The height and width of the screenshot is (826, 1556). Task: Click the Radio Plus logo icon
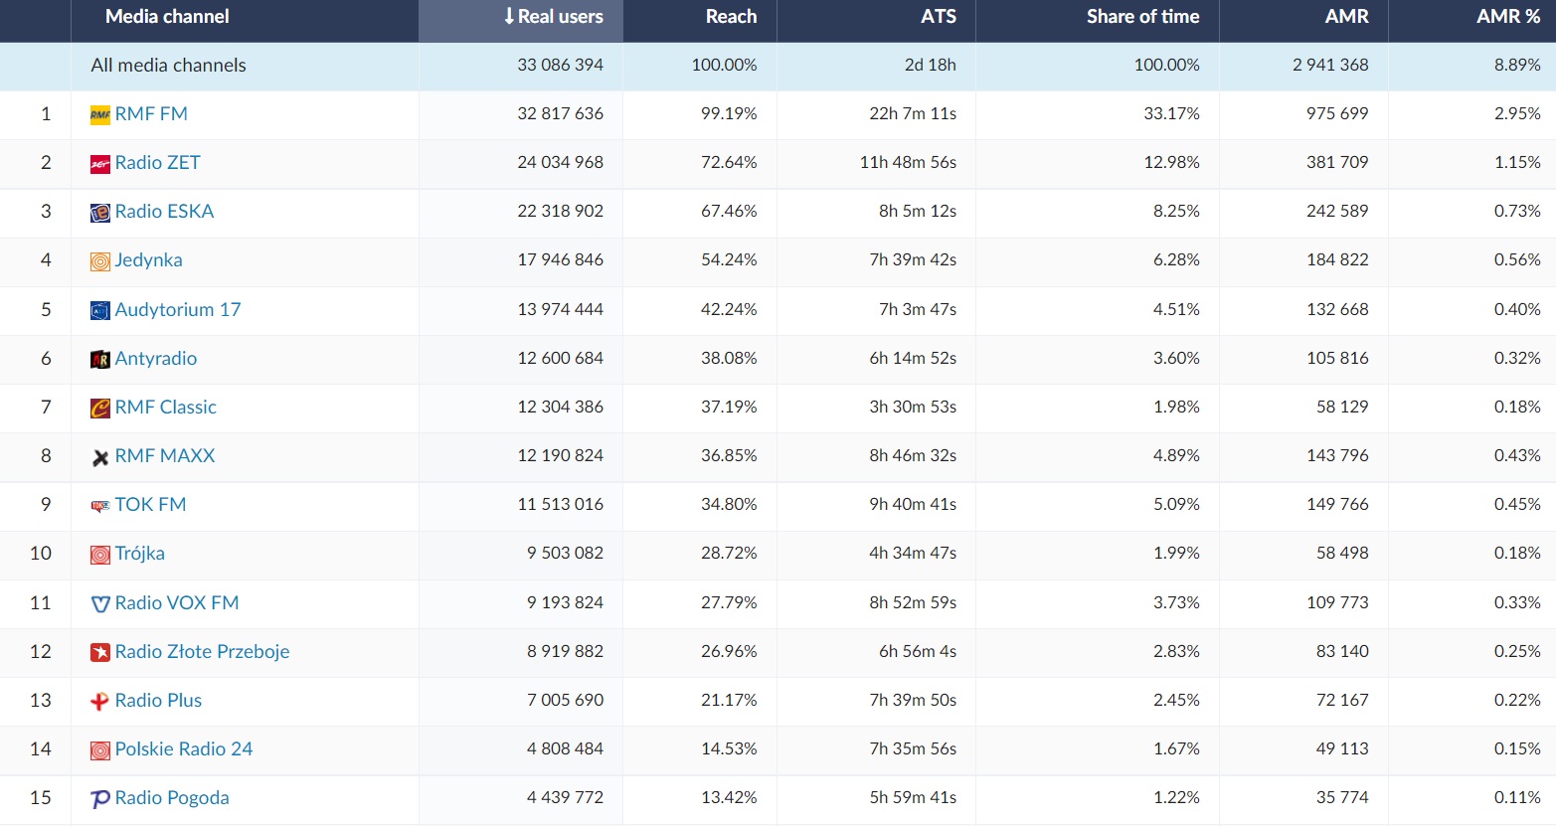[x=99, y=701]
